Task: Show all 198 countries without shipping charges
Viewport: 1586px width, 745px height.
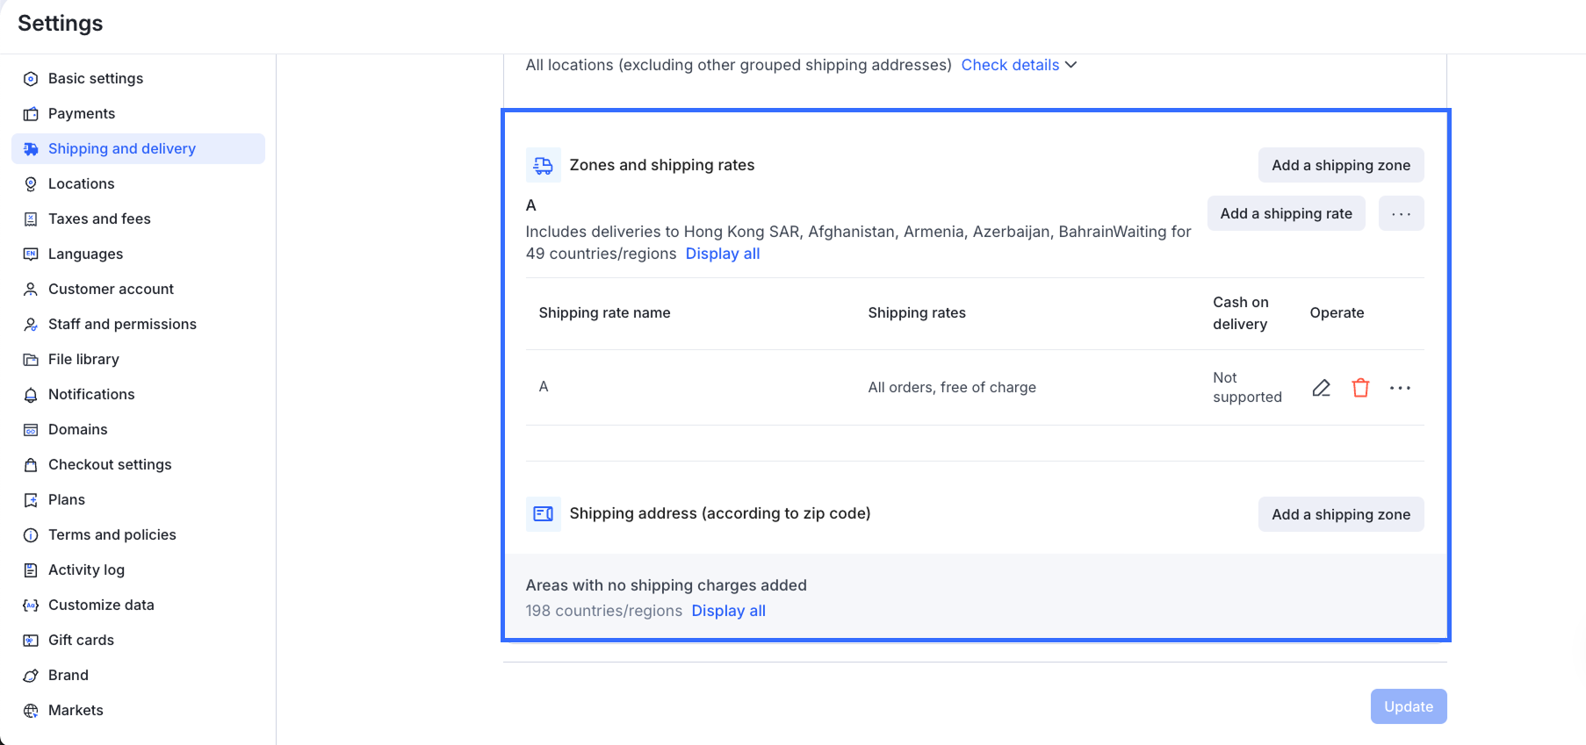Action: click(728, 611)
